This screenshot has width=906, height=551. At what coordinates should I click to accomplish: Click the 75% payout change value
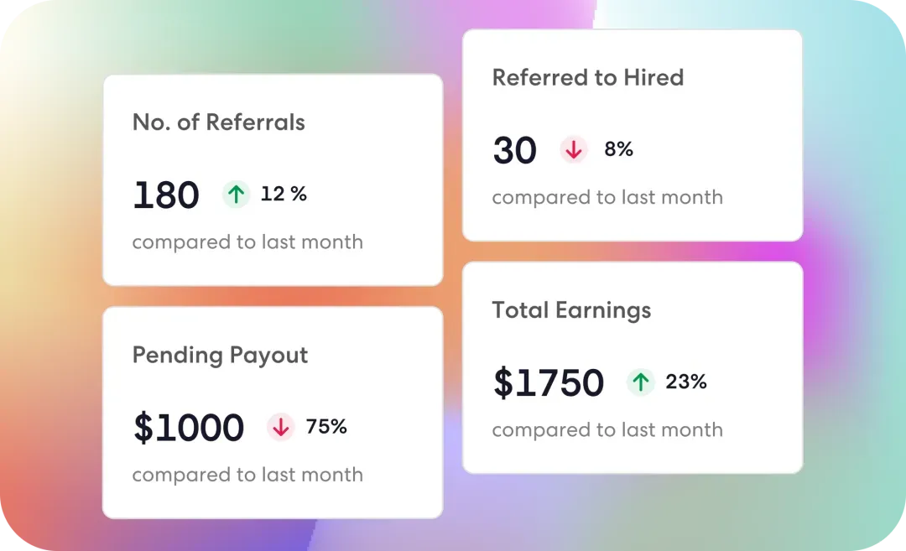point(326,427)
